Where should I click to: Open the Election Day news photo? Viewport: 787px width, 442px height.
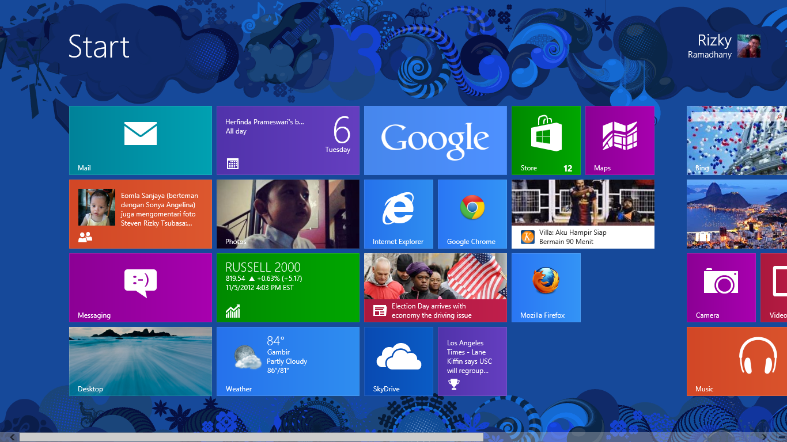(436, 276)
